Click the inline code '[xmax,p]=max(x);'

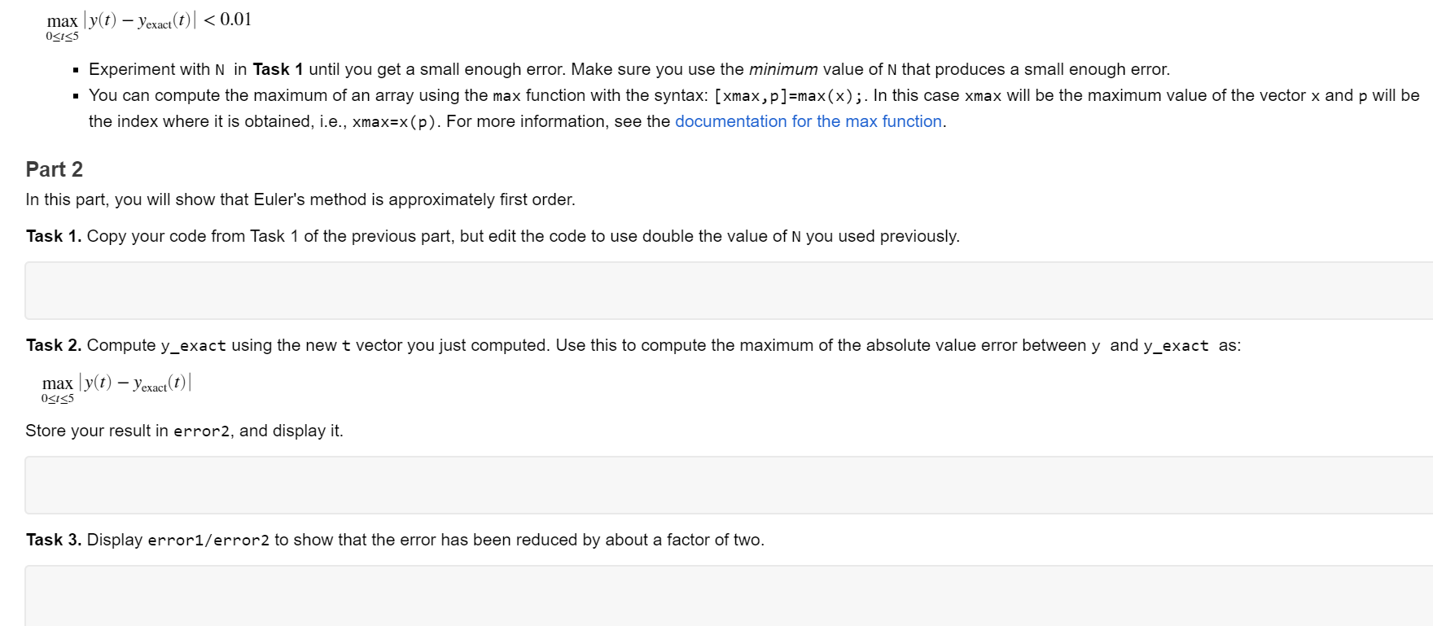pyautogui.click(x=790, y=96)
